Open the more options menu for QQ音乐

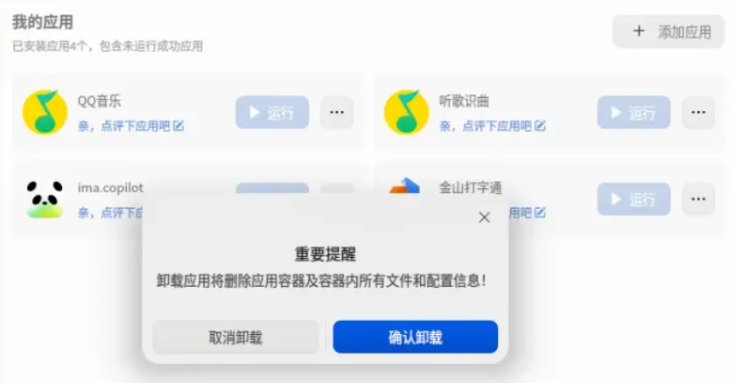337,113
